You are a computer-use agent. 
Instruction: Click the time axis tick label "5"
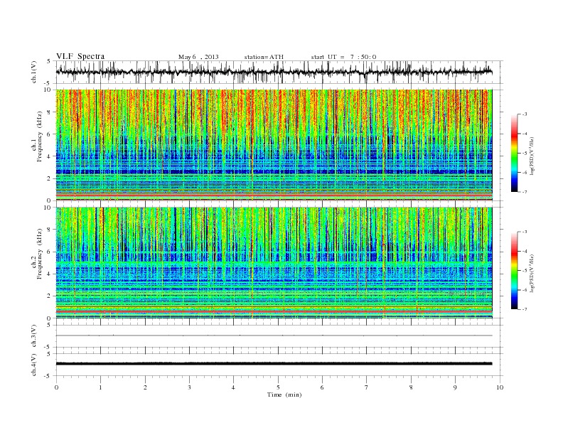(278, 387)
